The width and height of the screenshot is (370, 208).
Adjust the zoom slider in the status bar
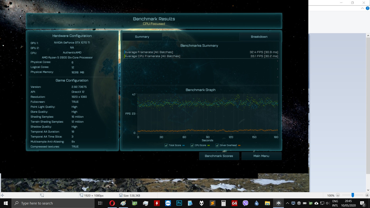coord(353,195)
